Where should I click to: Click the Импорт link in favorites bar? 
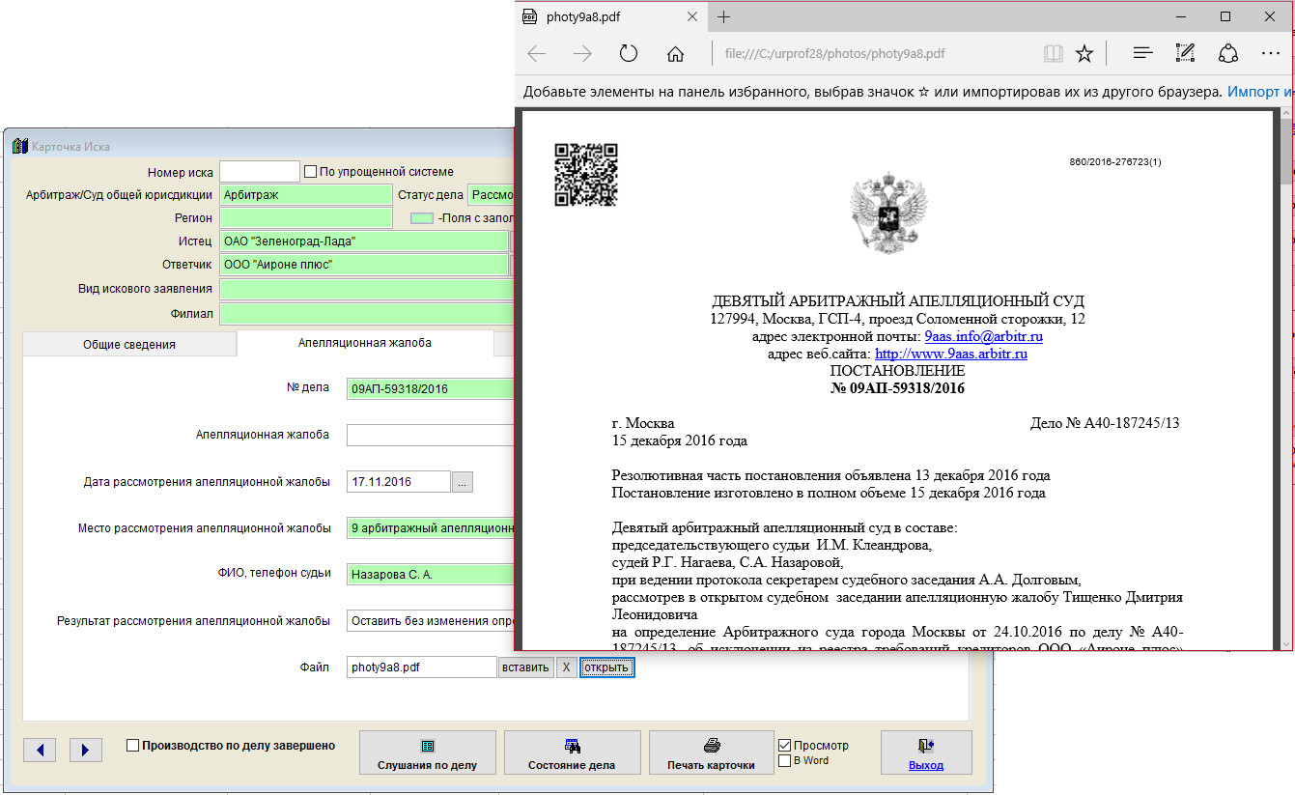tap(1259, 93)
